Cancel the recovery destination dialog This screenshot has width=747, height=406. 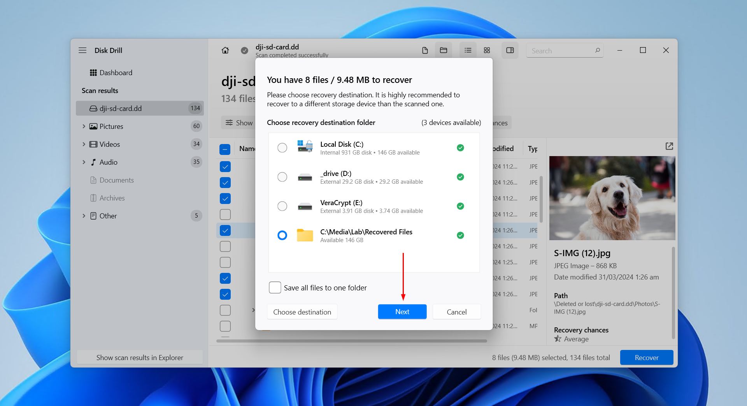point(456,312)
